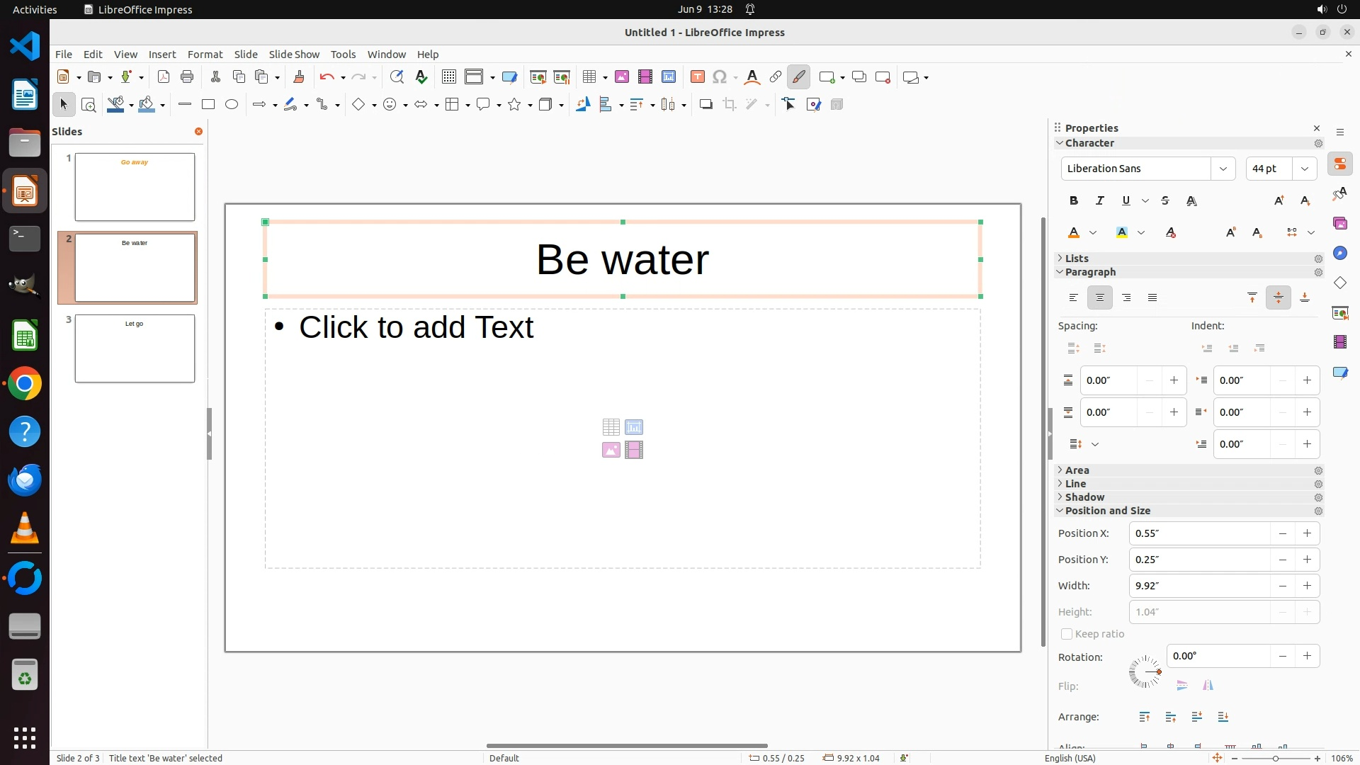Open the font name dropdown
This screenshot has height=765, width=1360.
tap(1223, 169)
